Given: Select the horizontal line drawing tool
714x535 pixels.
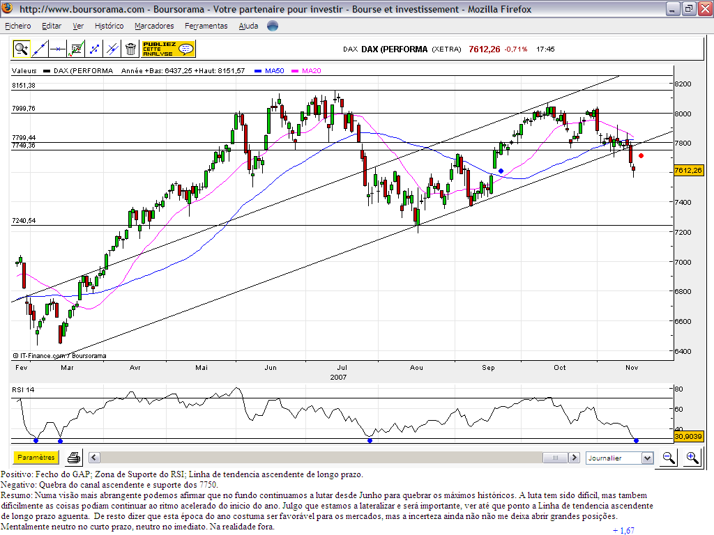Looking at the screenshot, I should (58, 49).
